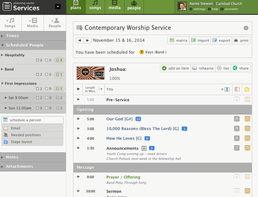Viewport: 258px width, 197px height.
Task: Open the Songs sidebar icon
Action: 10,23
